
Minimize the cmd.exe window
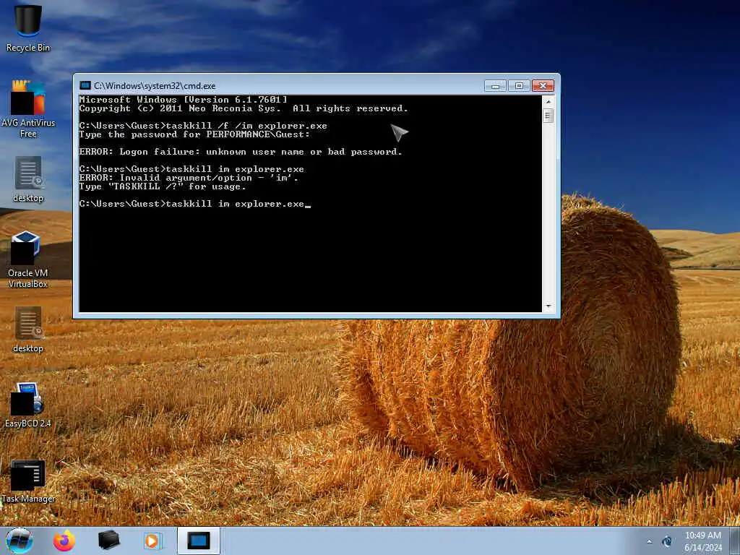point(496,86)
